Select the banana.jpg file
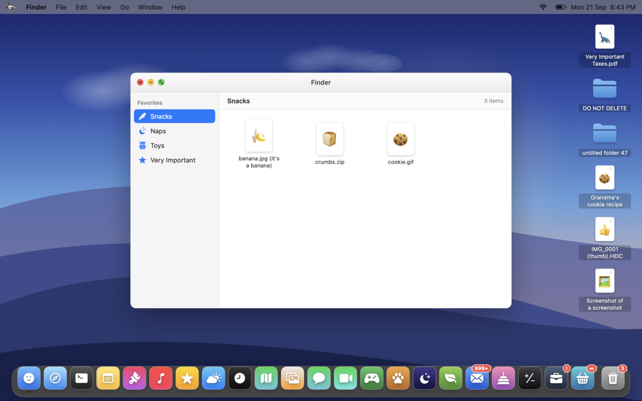 [259, 143]
